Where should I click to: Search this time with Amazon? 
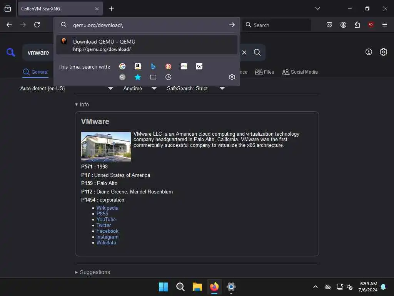[138, 66]
